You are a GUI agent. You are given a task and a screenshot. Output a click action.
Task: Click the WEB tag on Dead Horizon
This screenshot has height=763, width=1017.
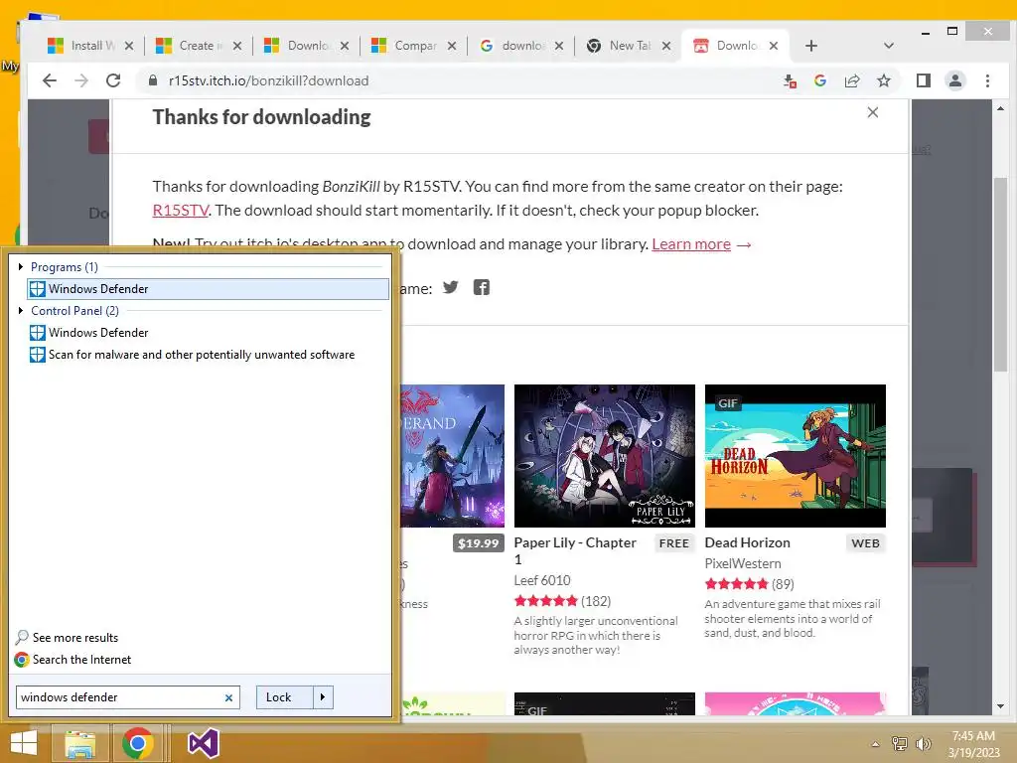(865, 543)
